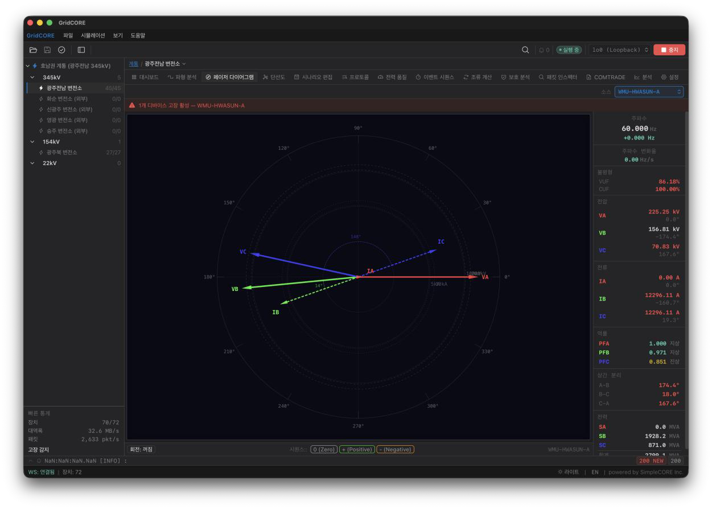Open the lo0 (Loopback) interface dropdown
This screenshot has height=509, width=712.
620,50
